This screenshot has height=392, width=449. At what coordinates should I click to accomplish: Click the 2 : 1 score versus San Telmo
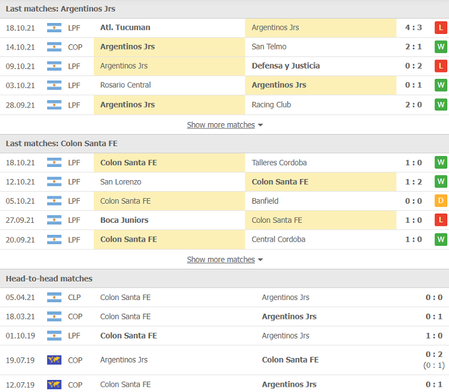point(413,47)
